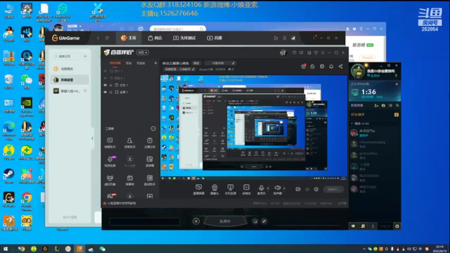This screenshot has height=253, width=450.
Task: Open the WeGame 商店 tab
Action: (155, 38)
